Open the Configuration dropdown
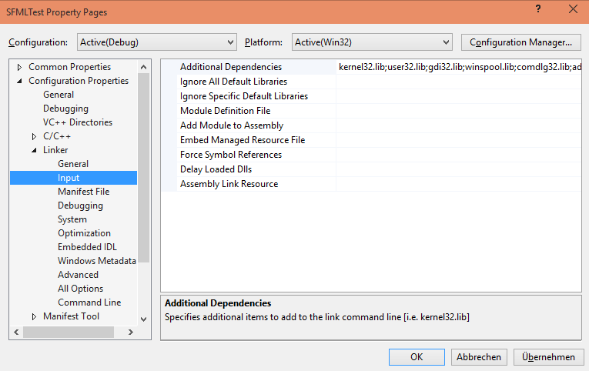The height and width of the screenshot is (371, 589). coord(156,42)
